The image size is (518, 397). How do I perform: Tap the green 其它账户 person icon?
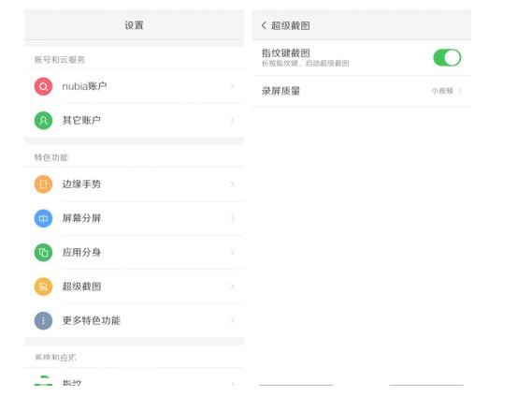click(x=43, y=121)
